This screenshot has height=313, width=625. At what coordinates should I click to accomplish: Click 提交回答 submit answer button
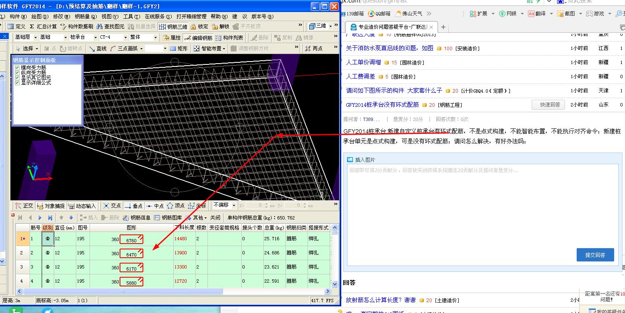[x=595, y=255]
